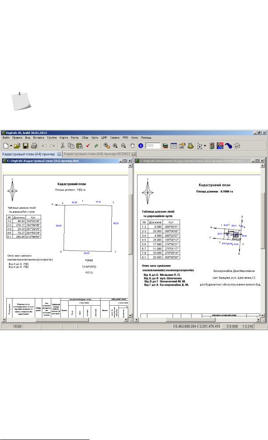Open the layers manager stack icon

(165, 145)
